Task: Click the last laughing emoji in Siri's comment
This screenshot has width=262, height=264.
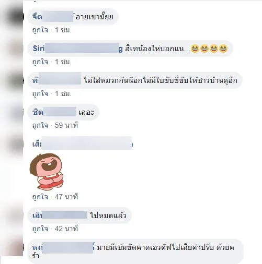Action: 223,49
